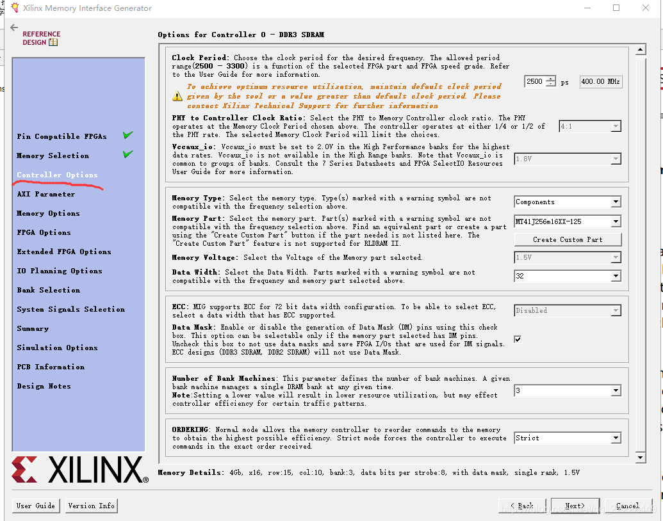Click the back navigation arrow near REFERENCE DESIGN
The image size is (663, 521).
13,28
